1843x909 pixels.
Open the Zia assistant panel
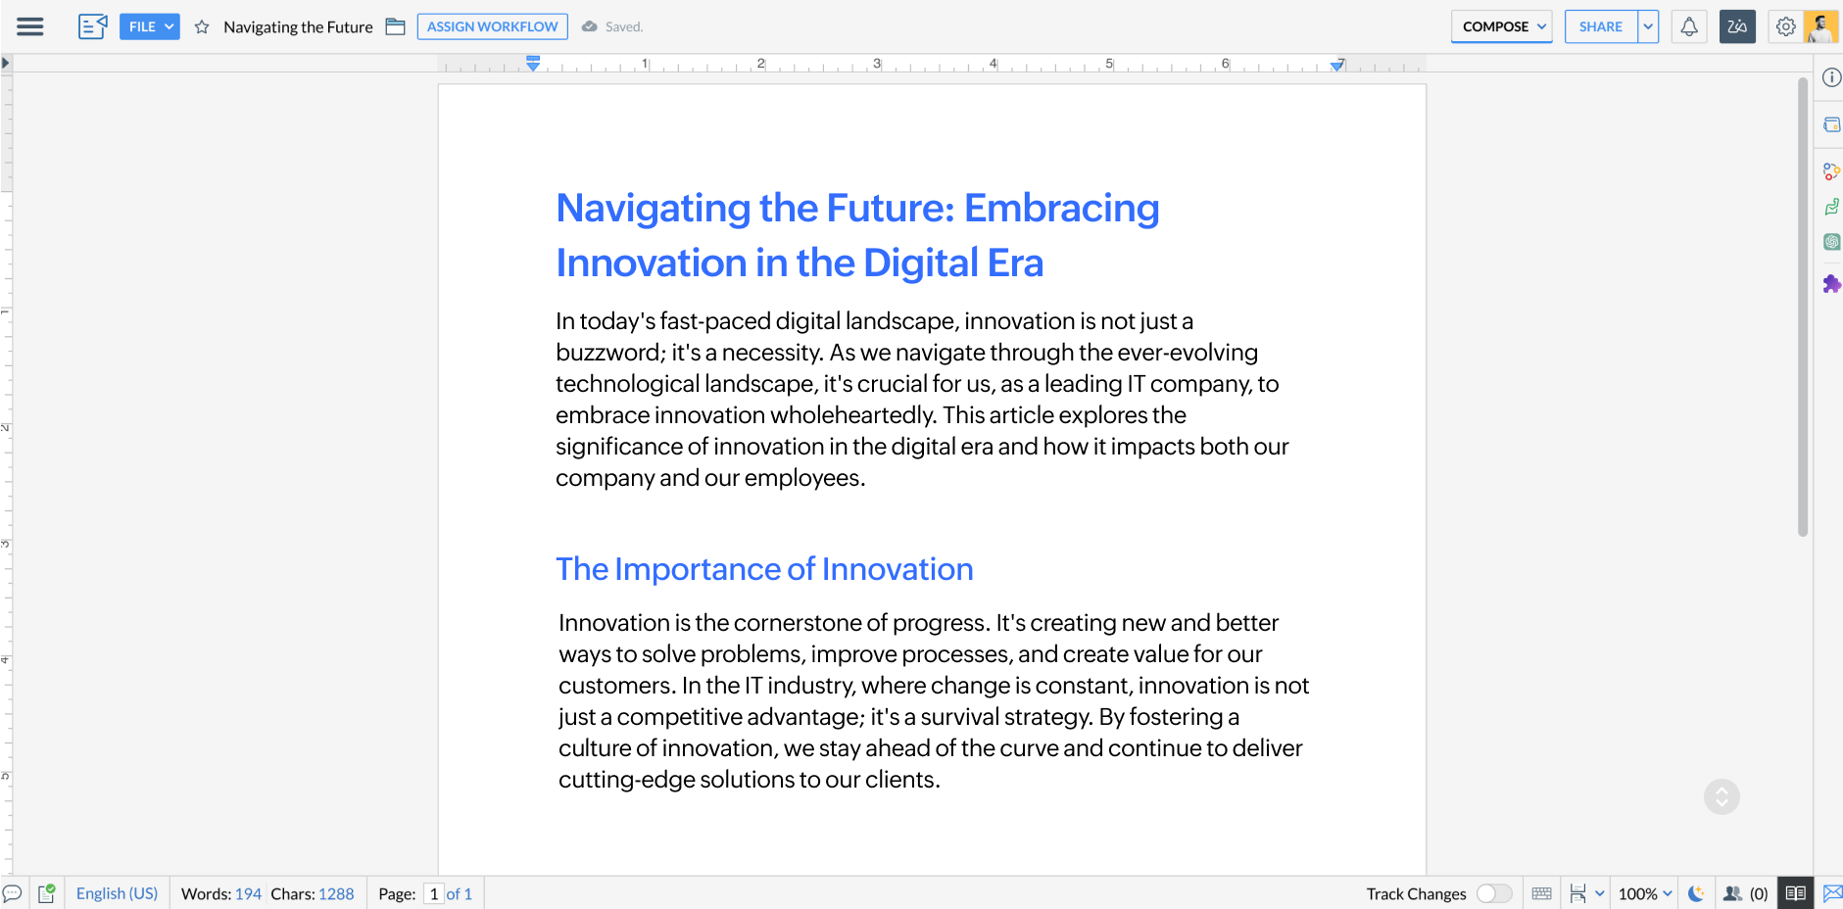1737,26
